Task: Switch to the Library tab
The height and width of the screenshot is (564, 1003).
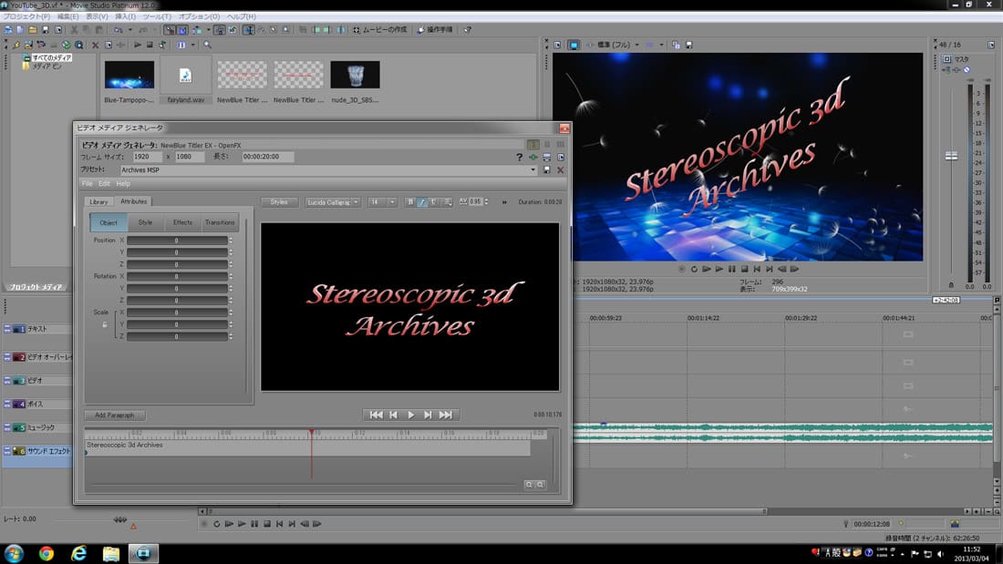Action: 98,201
